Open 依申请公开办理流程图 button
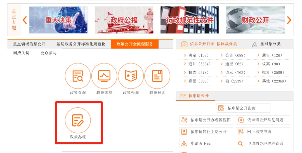The image size is (302, 153). [206, 120]
